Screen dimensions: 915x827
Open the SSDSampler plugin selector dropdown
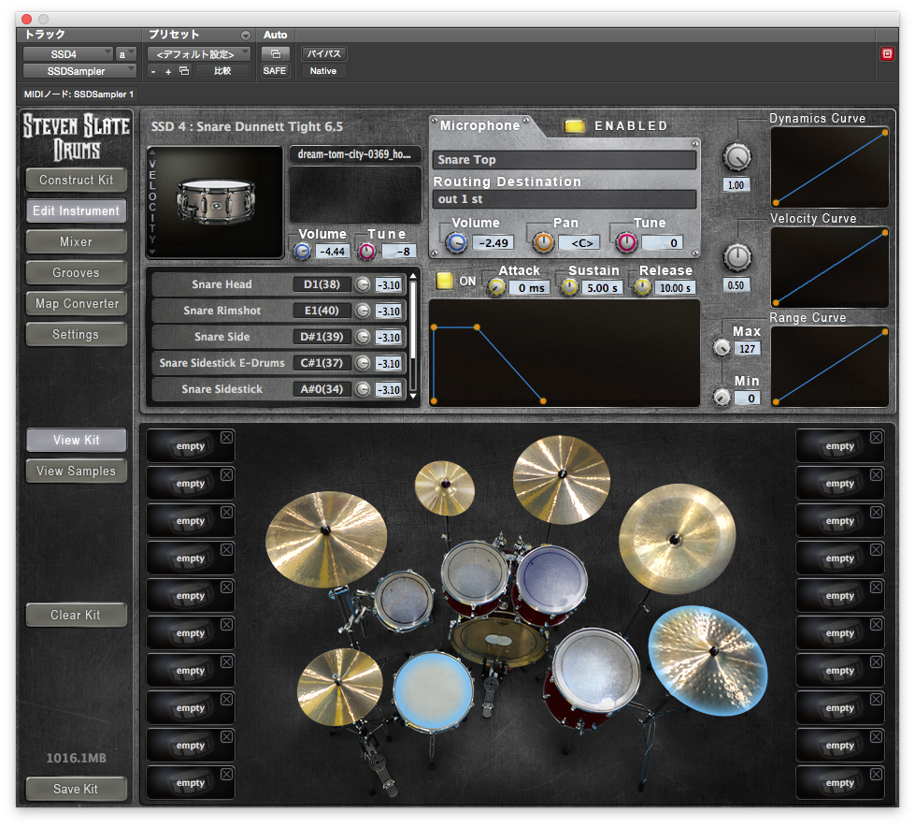[x=79, y=71]
